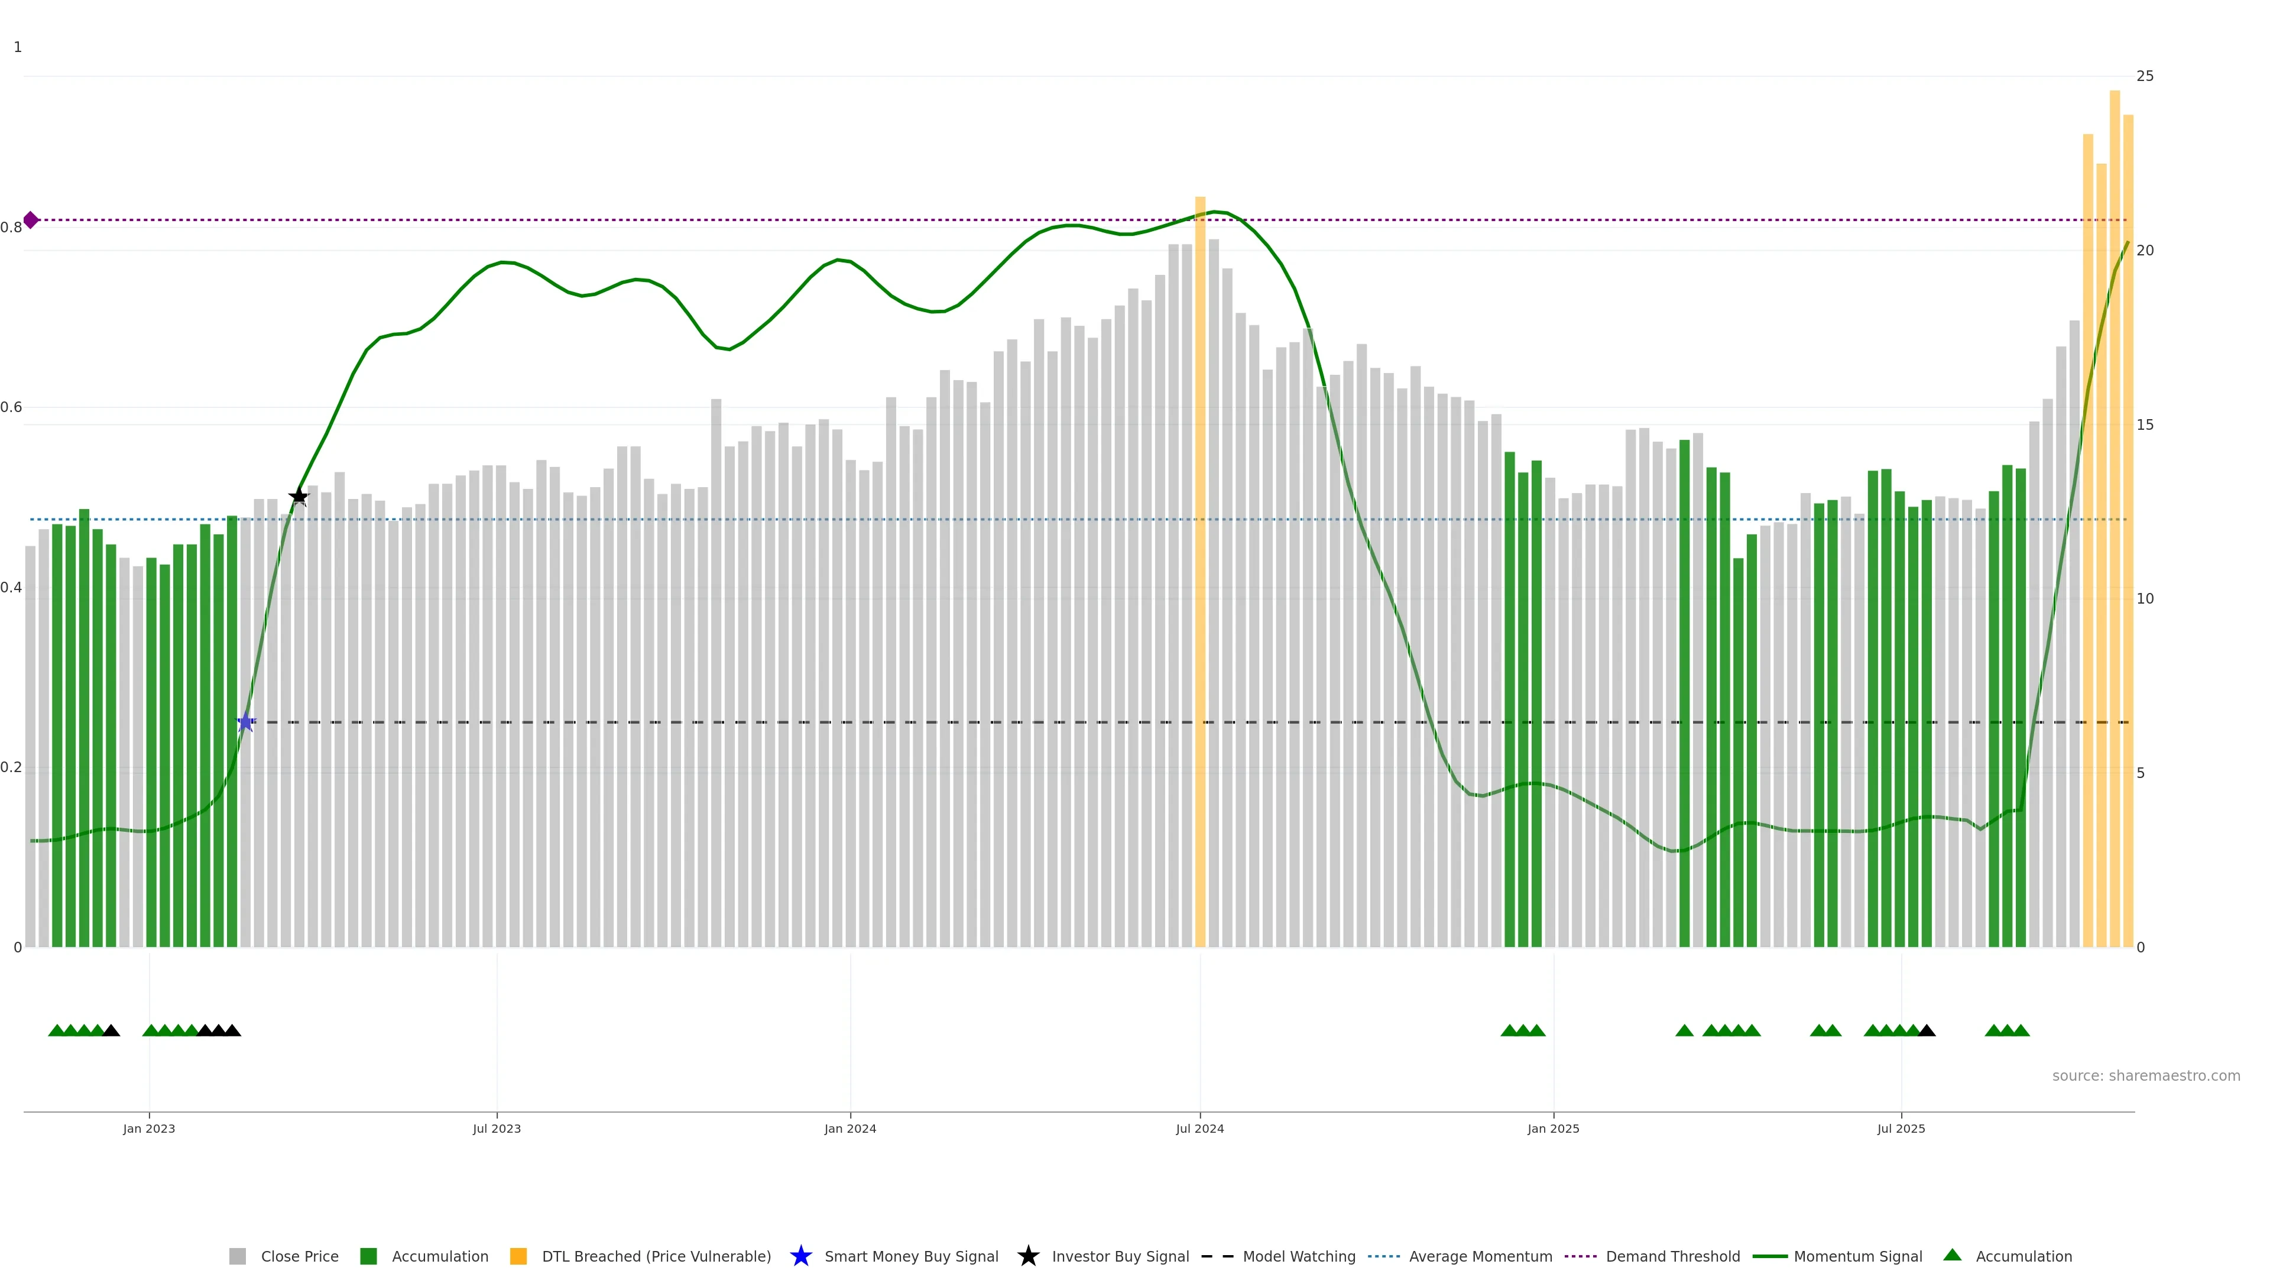2270x1277 pixels.
Task: Click the blue star marker on the chart
Action: point(246,722)
